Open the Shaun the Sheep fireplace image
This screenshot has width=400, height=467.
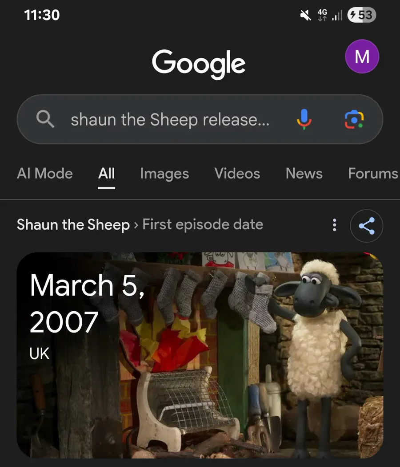tap(200, 355)
